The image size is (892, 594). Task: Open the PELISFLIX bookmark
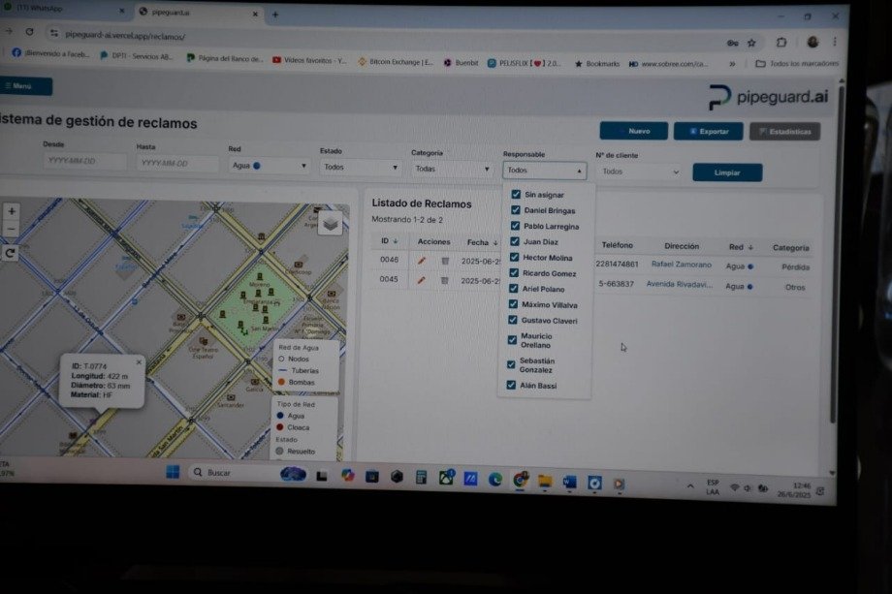point(524,63)
